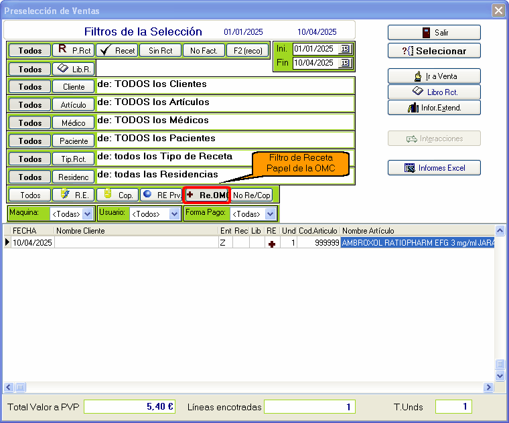This screenshot has height=423, width=509.
Task: Expand the Usuario dropdown
Action: pos(175,214)
